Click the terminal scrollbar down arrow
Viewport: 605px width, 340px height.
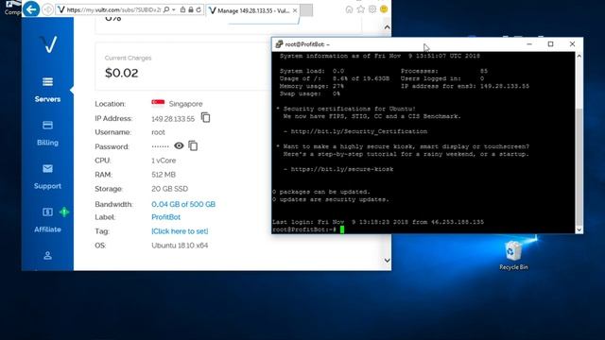[579, 229]
